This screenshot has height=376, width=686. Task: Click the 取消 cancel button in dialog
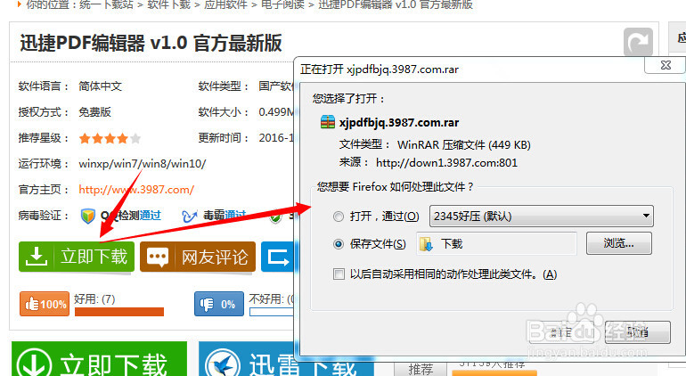click(637, 332)
